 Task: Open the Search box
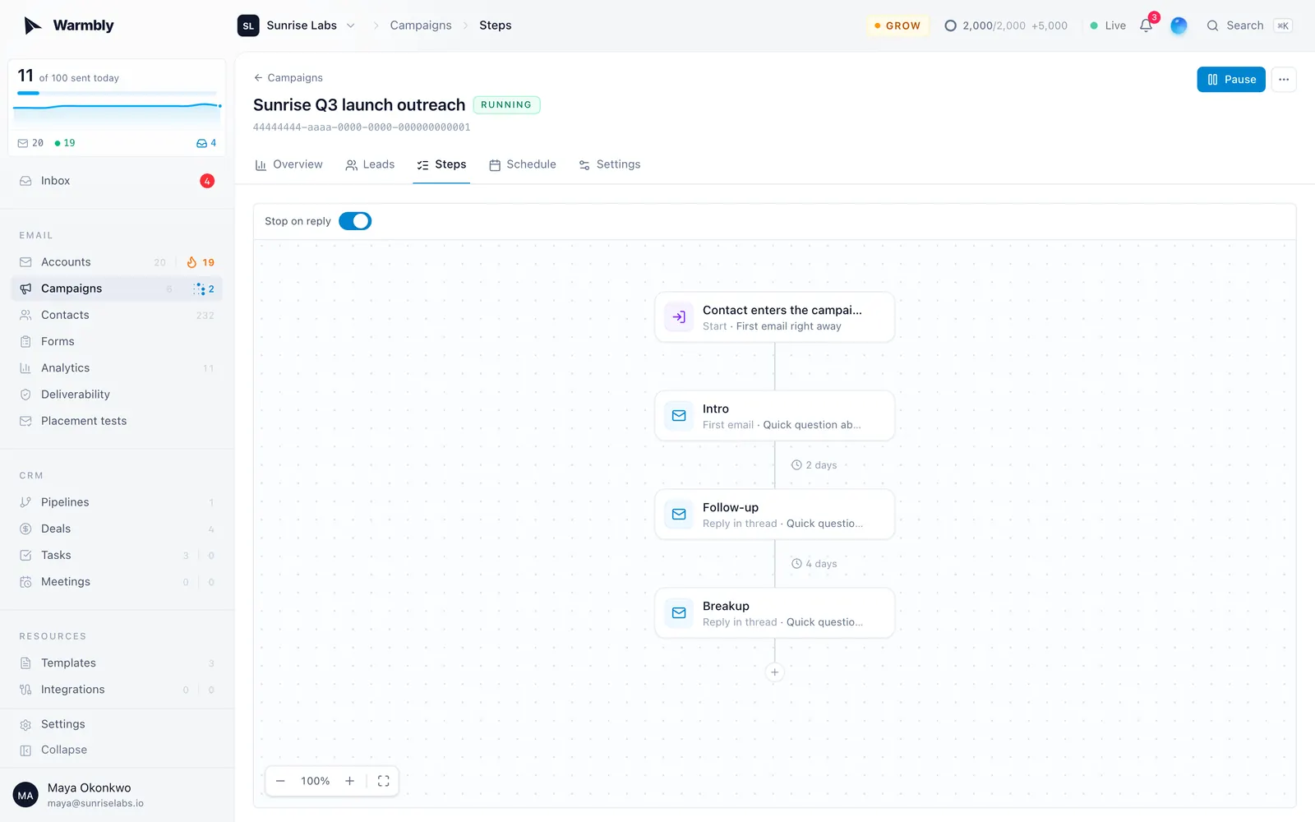tap(1249, 25)
